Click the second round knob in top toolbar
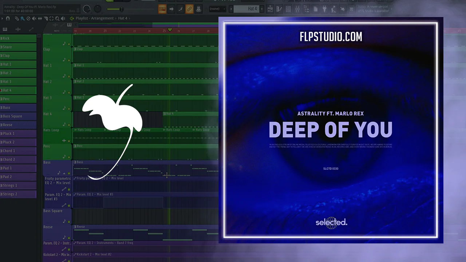 click(x=98, y=9)
